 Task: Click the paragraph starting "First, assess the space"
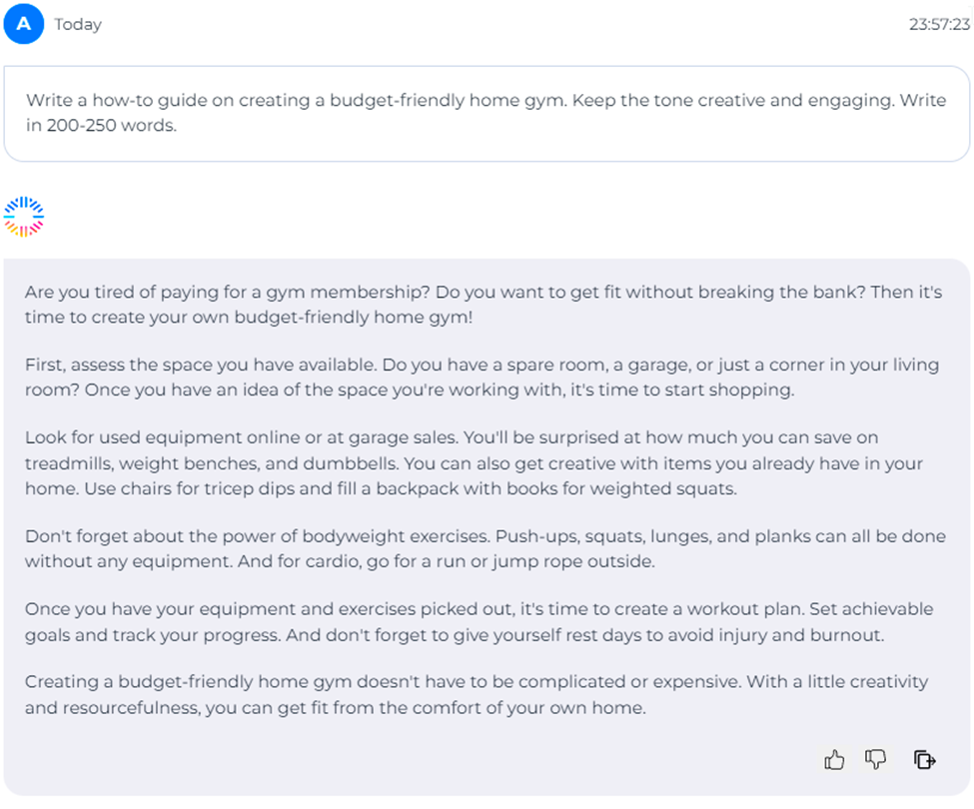point(482,378)
